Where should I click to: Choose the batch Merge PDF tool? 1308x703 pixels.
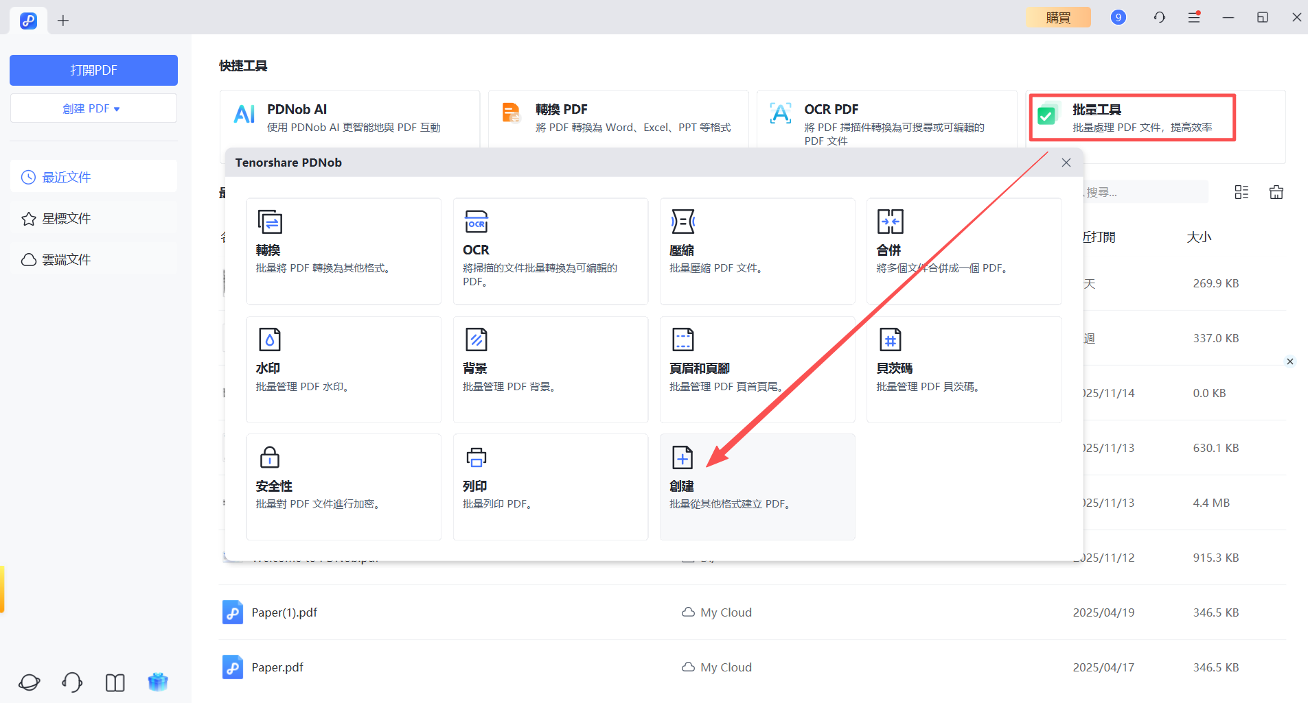tap(963, 251)
